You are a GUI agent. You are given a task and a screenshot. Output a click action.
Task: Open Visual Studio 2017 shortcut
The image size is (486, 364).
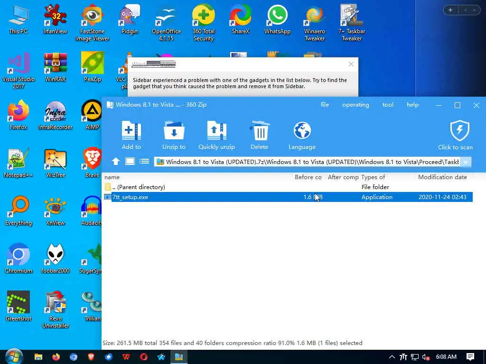coord(19,71)
